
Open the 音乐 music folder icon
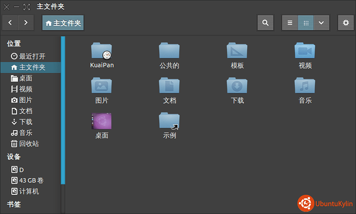pos(305,86)
